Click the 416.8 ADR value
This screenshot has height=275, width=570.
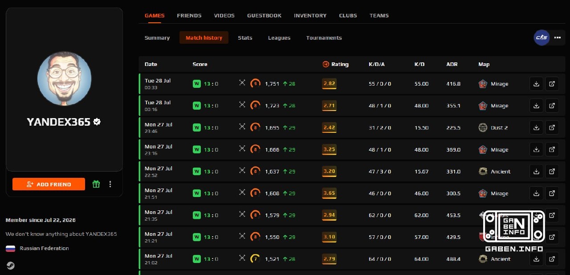pyautogui.click(x=453, y=84)
